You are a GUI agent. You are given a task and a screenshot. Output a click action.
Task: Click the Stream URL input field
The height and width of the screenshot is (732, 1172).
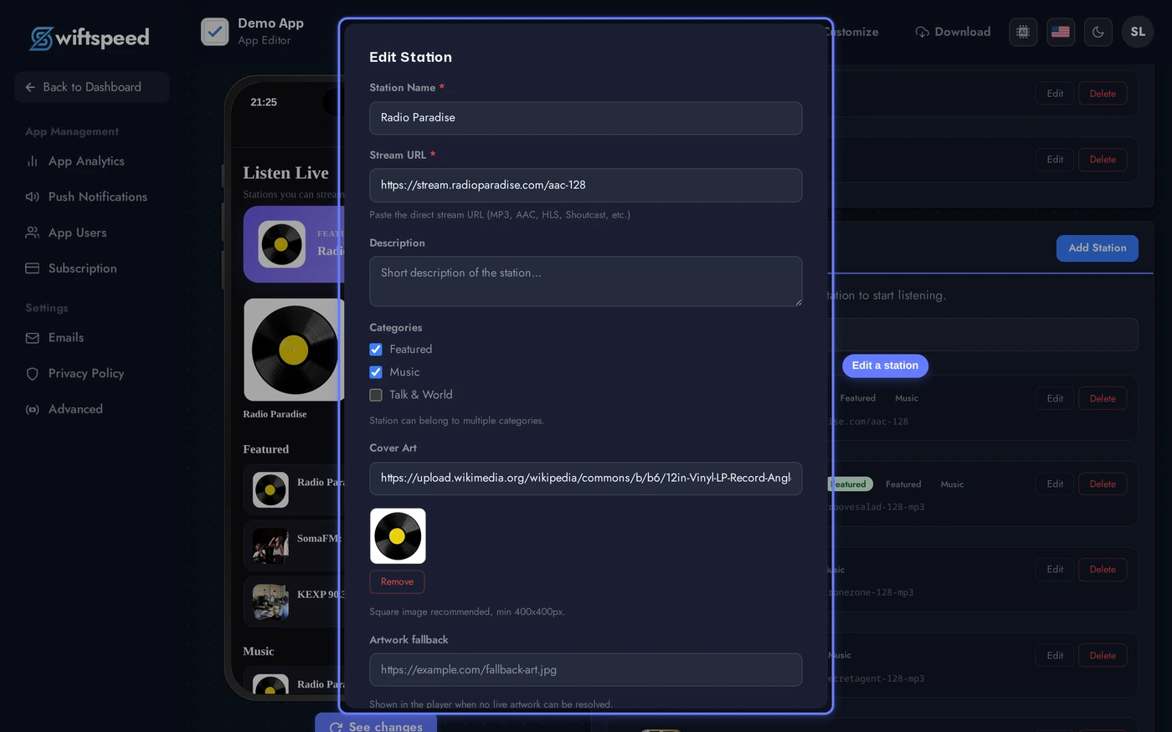[x=586, y=186]
